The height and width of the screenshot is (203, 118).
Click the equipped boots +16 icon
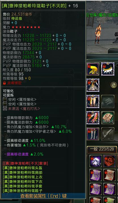point(93,134)
